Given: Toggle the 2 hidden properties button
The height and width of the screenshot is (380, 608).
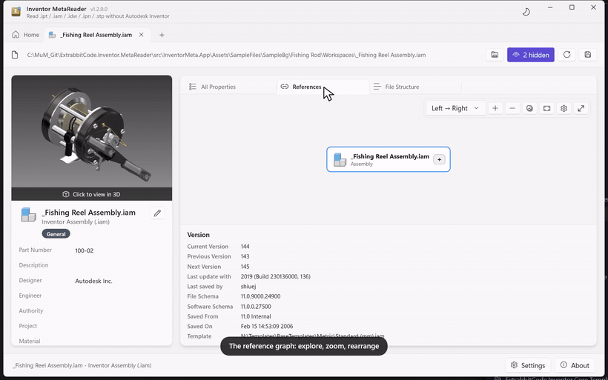Looking at the screenshot, I should [x=530, y=55].
